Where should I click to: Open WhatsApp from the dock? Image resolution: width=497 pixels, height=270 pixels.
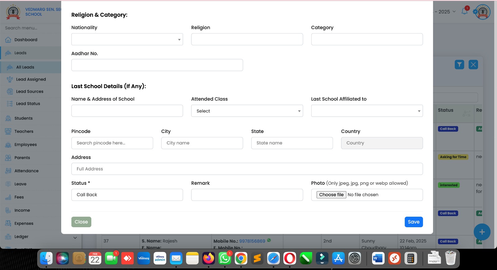[225, 258]
